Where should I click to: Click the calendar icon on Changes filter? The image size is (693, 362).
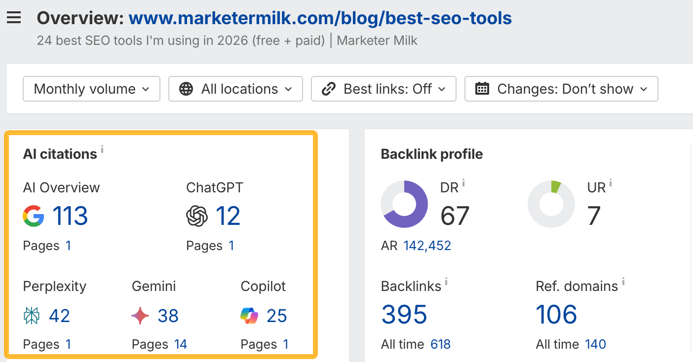[x=482, y=89]
